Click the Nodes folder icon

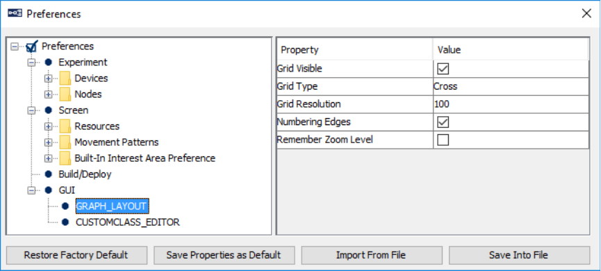(x=65, y=94)
